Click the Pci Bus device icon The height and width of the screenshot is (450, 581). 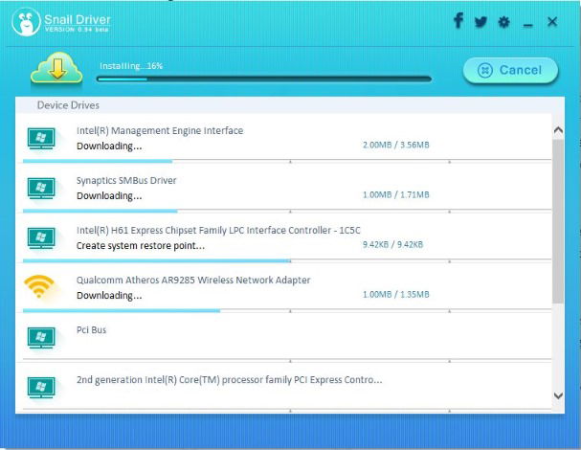tap(41, 338)
